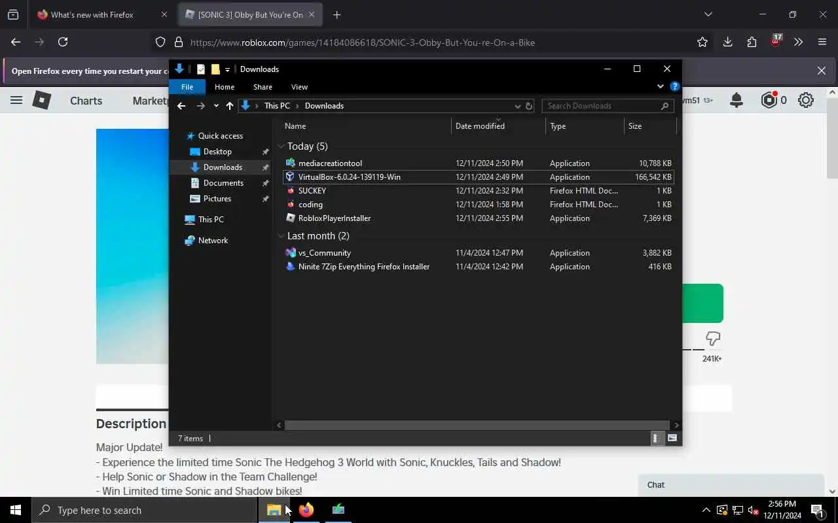The height and width of the screenshot is (523, 838).
Task: Open Windows Start menu
Action: (x=16, y=510)
